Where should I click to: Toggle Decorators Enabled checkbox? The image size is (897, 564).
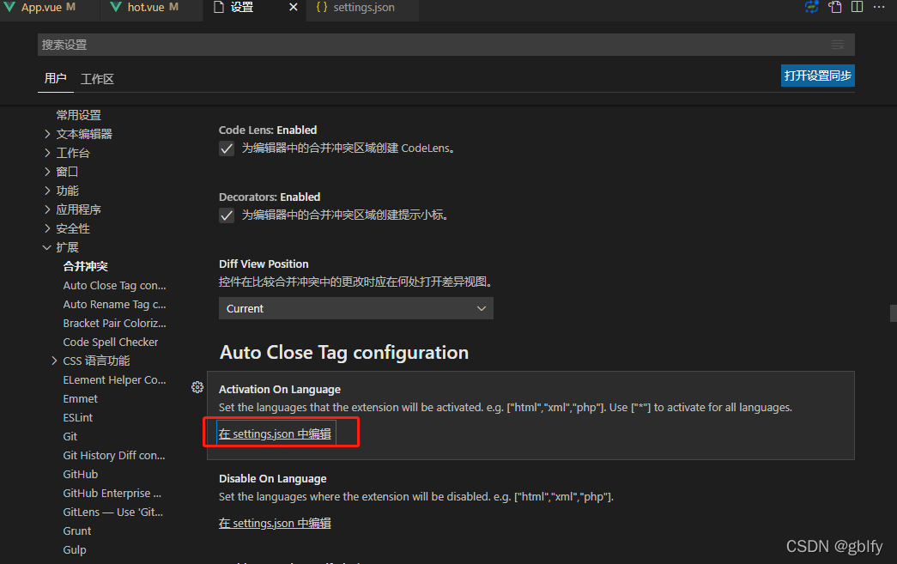[227, 215]
